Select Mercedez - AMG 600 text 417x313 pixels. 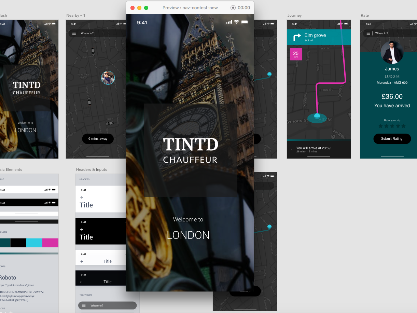[392, 83]
